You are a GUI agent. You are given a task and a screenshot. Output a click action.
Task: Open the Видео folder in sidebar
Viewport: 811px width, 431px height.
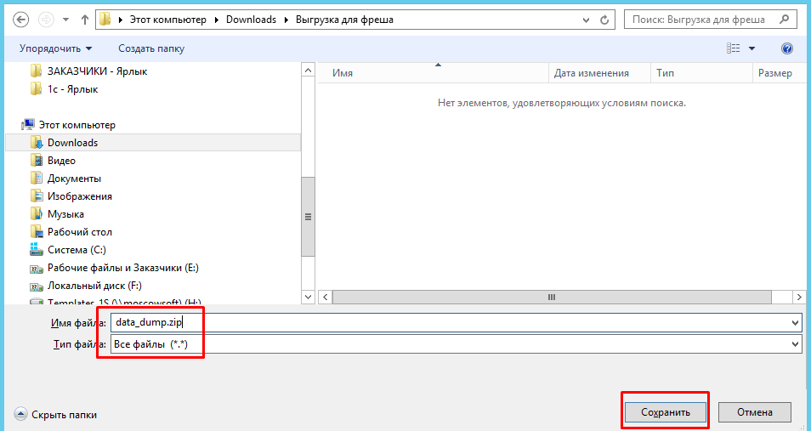(x=61, y=161)
